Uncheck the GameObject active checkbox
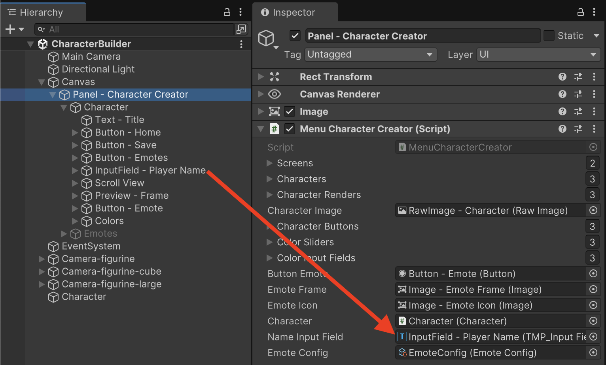 point(295,36)
